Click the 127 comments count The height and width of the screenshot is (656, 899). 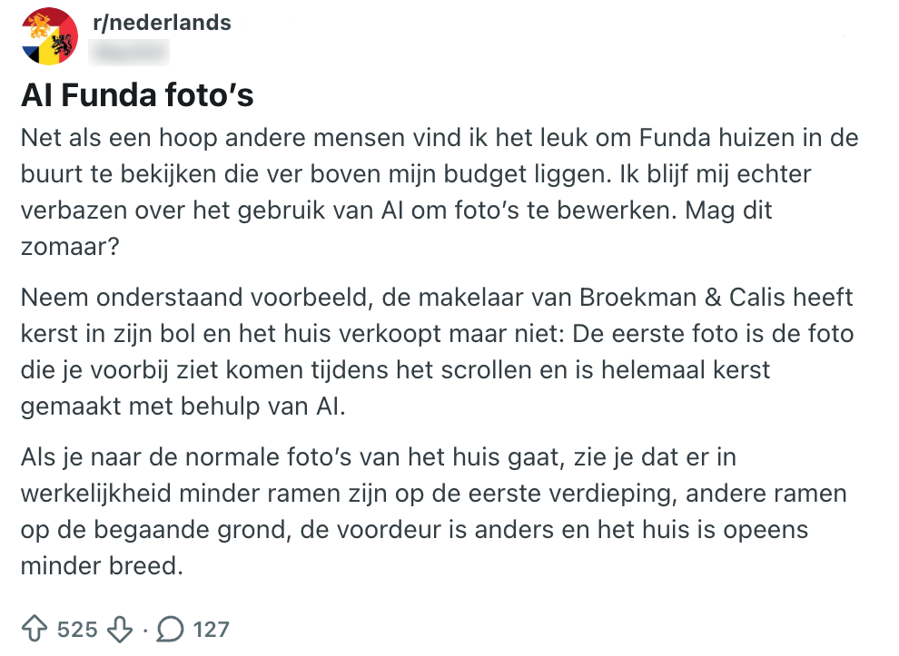pos(211,629)
